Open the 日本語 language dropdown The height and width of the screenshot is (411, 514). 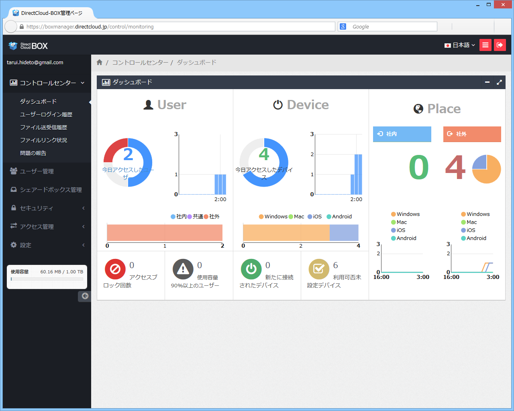(x=459, y=45)
